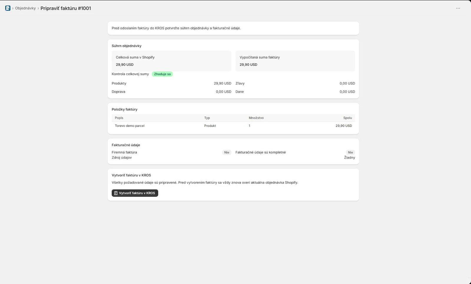Viewport: 471px width, 284px height.
Task: Click the info banner about KROS confirmation
Action: (233, 28)
